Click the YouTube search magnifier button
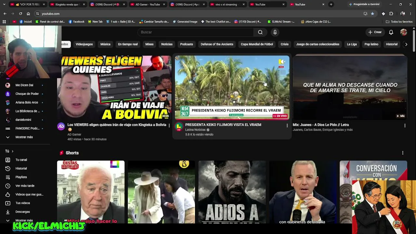The width and height of the screenshot is (416, 234). coord(260,32)
